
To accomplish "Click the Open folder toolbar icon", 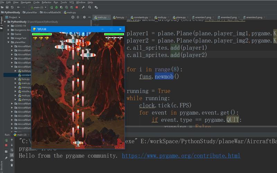I will pyautogui.click(x=2, y=7).
